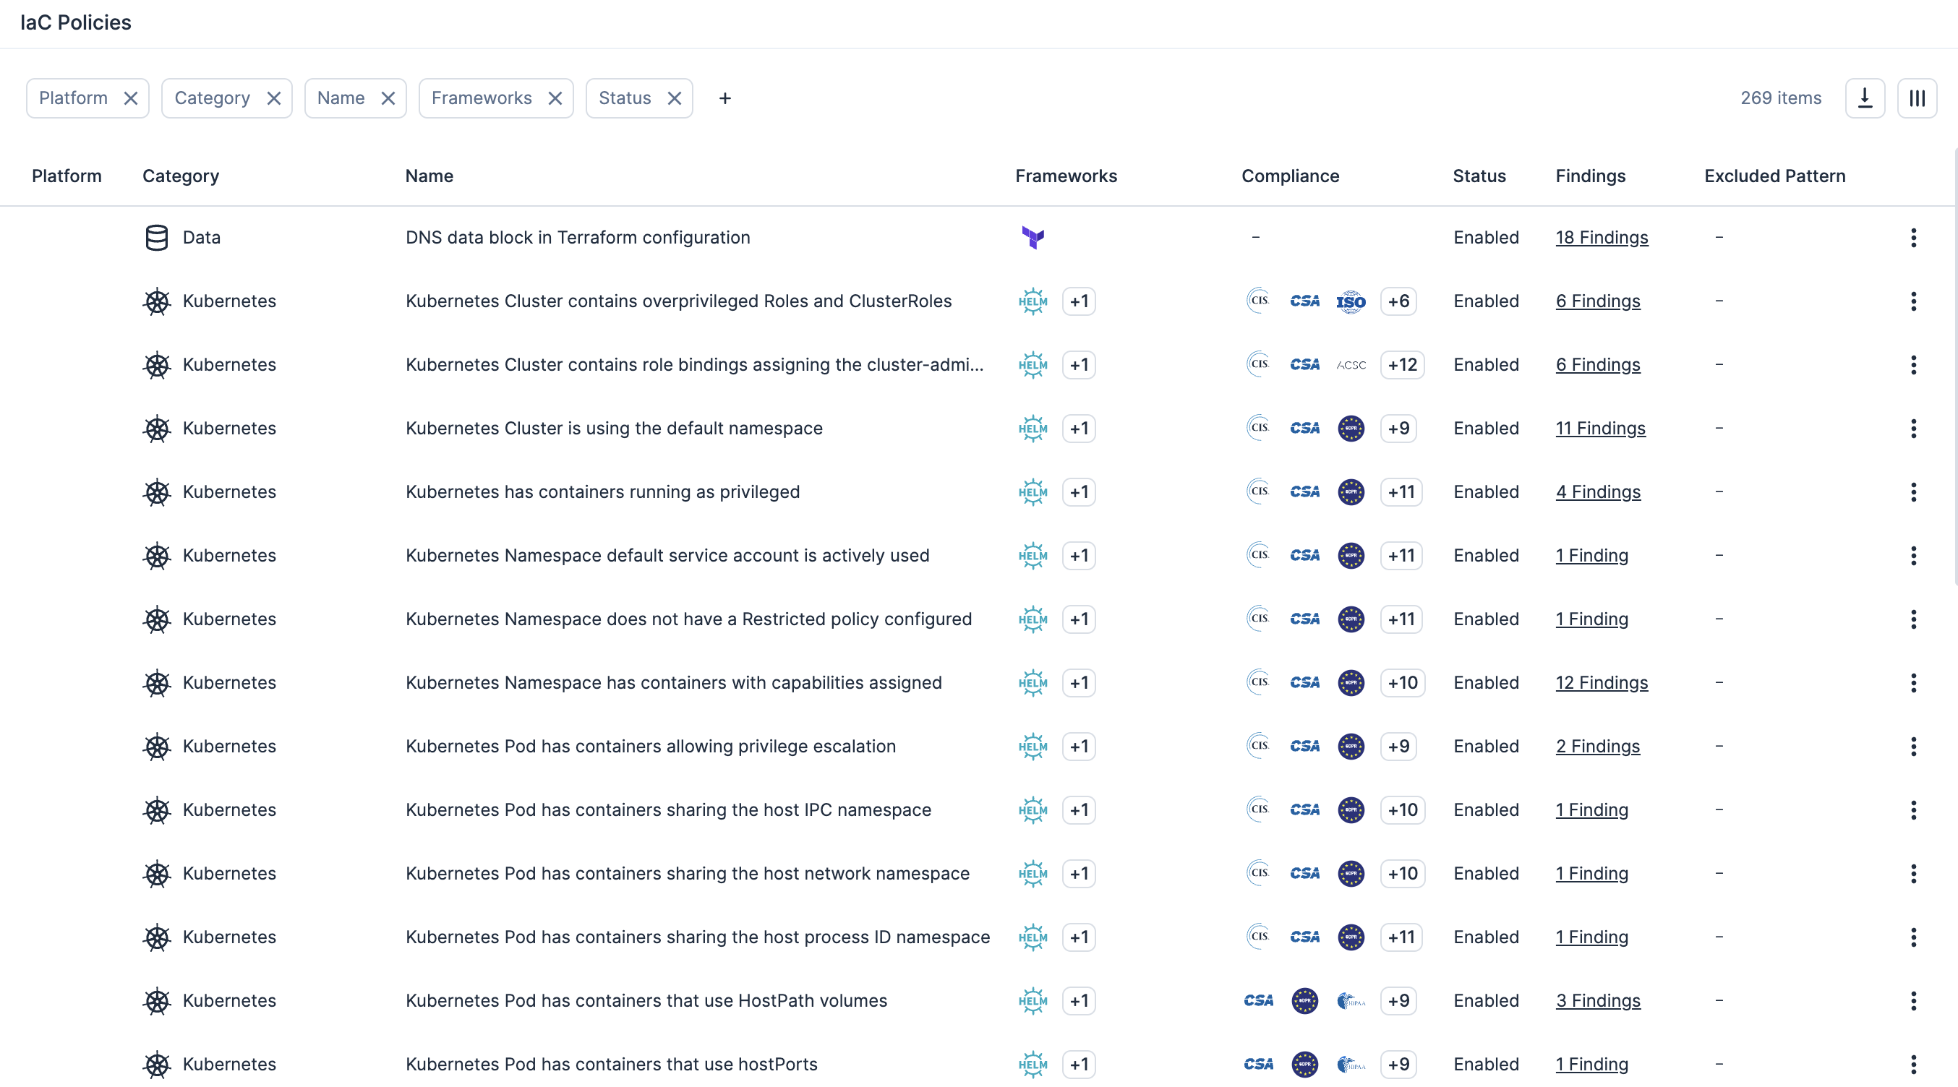Sort by the Findings column header

[x=1590, y=176]
